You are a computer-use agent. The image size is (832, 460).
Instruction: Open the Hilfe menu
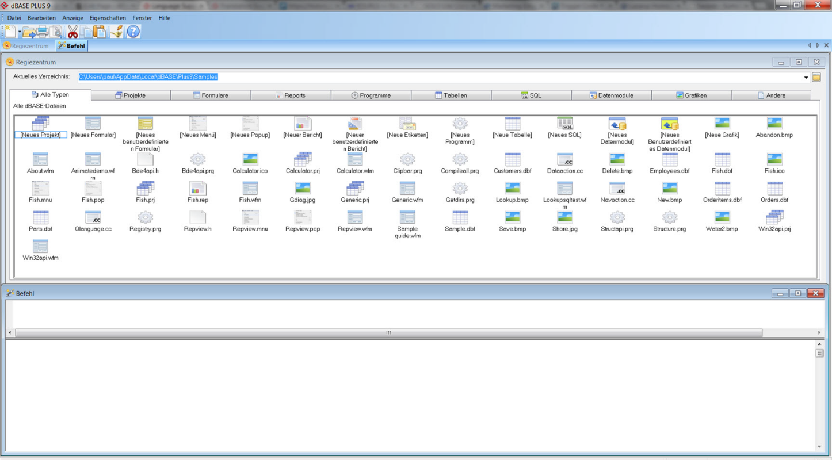tap(165, 18)
